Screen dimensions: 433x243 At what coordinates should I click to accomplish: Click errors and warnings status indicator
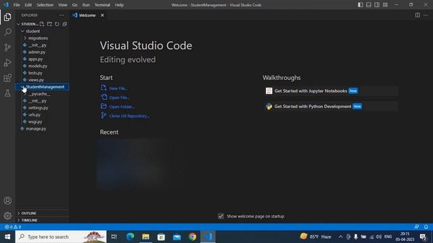(13, 227)
